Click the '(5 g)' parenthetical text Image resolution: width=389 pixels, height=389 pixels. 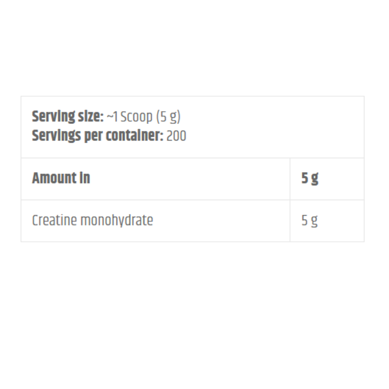click(168, 117)
